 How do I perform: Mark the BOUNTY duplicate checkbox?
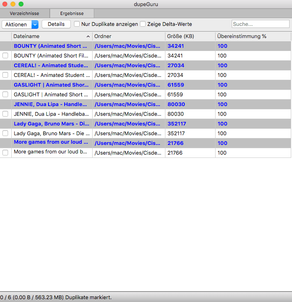[x=5, y=55]
